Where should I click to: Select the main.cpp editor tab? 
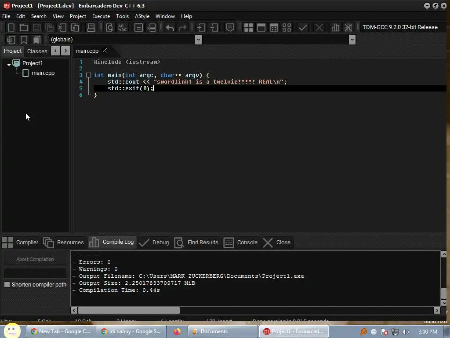click(x=87, y=51)
